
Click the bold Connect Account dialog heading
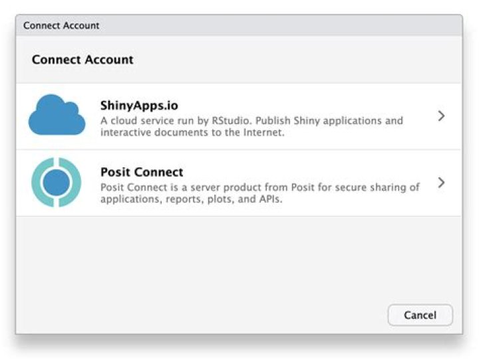coord(82,59)
